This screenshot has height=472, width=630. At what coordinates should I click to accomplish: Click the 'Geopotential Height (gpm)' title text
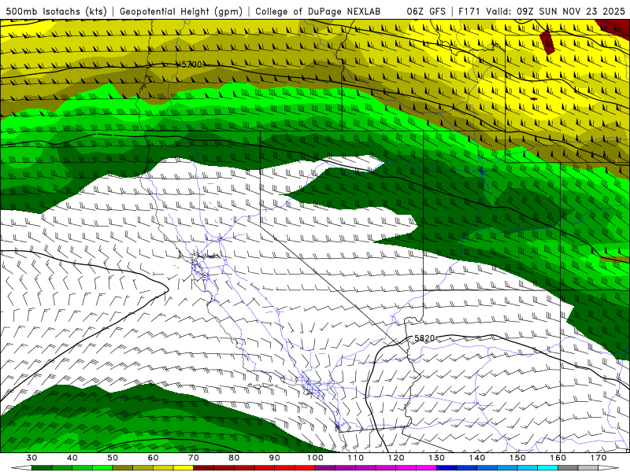coord(181,11)
